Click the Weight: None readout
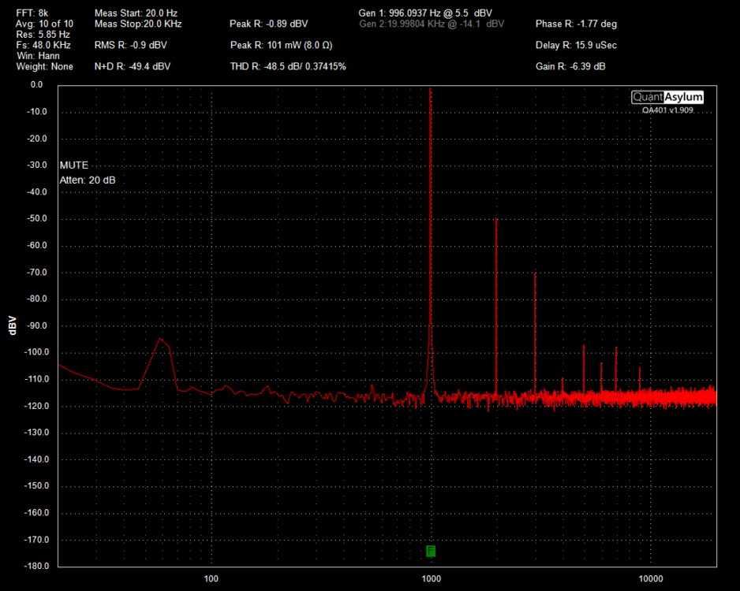 coord(44,67)
